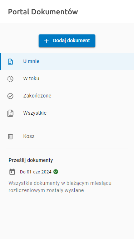Open the U mnie section

pyautogui.click(x=67, y=62)
